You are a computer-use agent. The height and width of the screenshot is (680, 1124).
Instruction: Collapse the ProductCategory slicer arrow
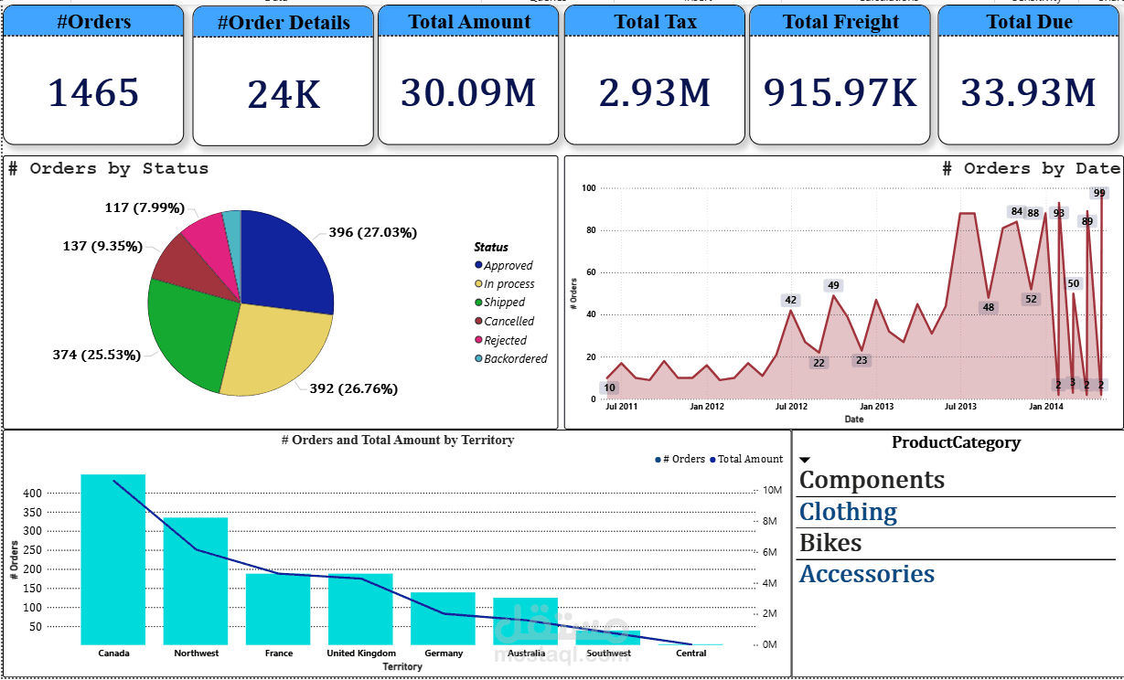click(x=805, y=460)
